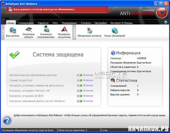Click the vertical Scan section label

[x=3, y=32]
